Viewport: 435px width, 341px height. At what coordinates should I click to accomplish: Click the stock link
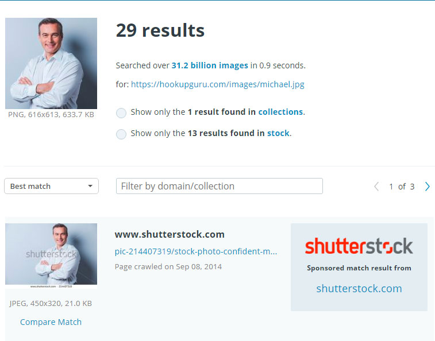pos(278,133)
